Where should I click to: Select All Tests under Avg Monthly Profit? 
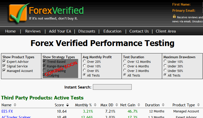tap(84, 75)
